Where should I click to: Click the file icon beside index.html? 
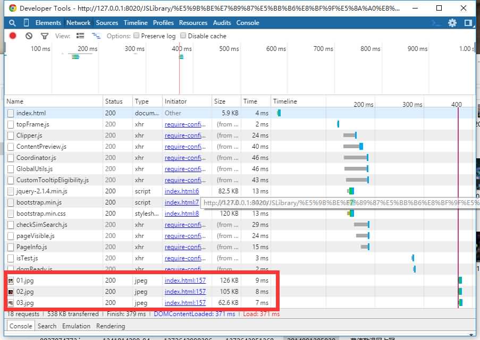point(11,113)
